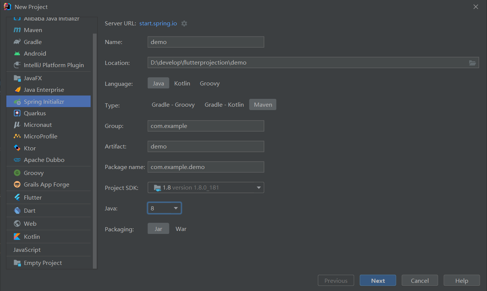This screenshot has width=487, height=291.
Task: Click the Spring Initializr icon
Action: point(17,101)
